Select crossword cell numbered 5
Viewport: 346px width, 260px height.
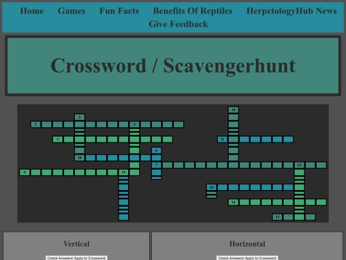(x=135, y=125)
